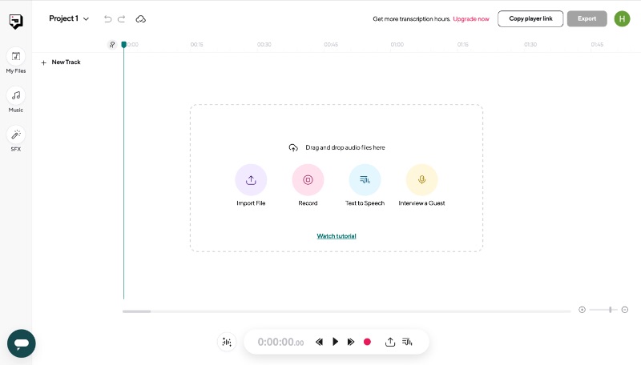The width and height of the screenshot is (641, 365).
Task: Click the 01:30 mark on ruler
Action: point(530,45)
